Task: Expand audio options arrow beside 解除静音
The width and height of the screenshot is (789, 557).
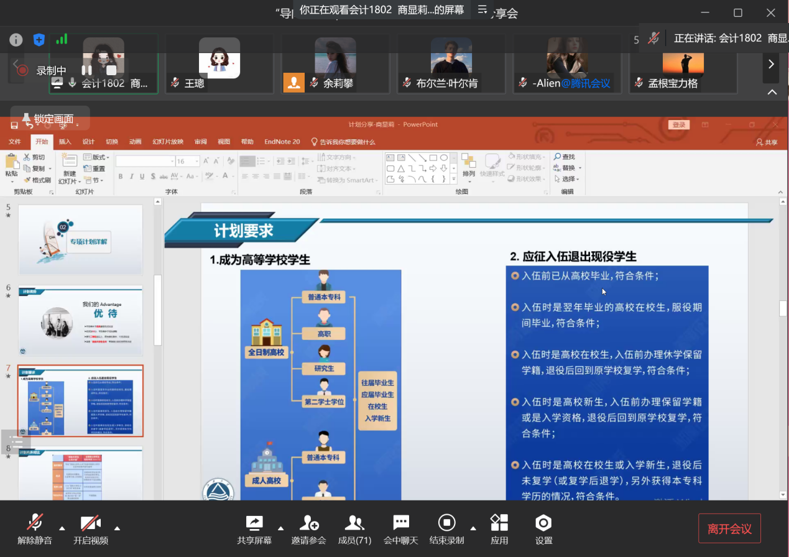Action: (x=62, y=528)
